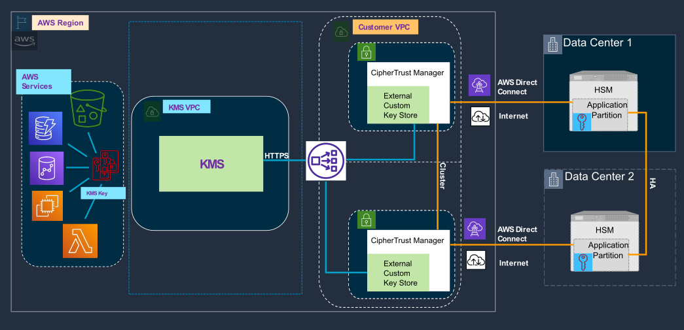Select the Customer VPC label
The width and height of the screenshot is (684, 330).
(x=385, y=27)
